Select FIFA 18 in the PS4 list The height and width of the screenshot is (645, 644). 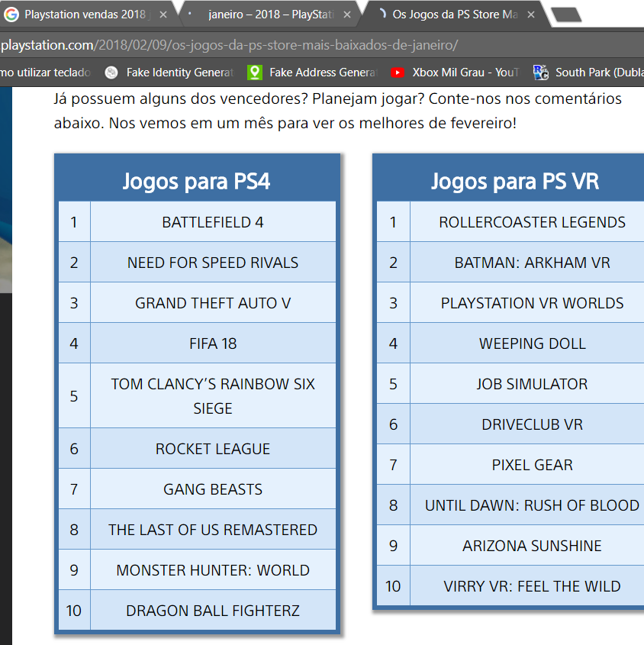(x=213, y=343)
